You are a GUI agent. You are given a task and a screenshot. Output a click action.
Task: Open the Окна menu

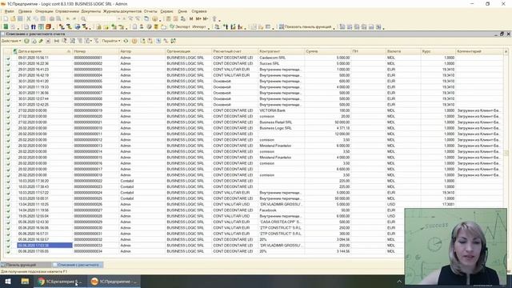point(182,11)
